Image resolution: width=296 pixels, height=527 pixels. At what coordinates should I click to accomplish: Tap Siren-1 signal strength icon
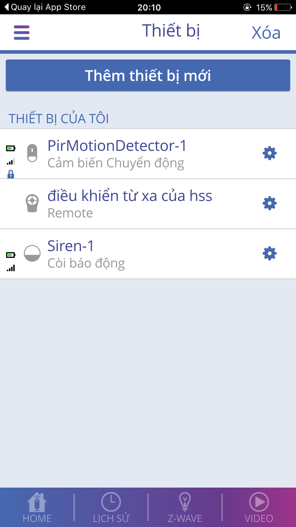tap(11, 268)
